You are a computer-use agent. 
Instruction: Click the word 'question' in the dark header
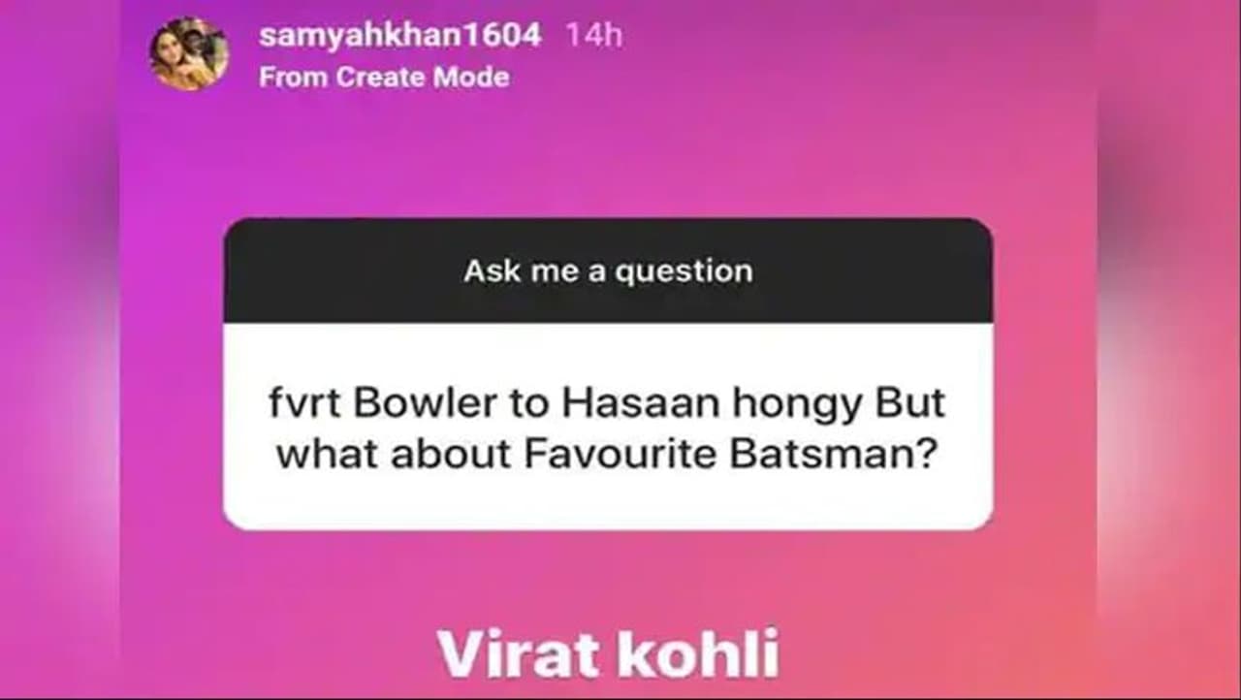(684, 271)
